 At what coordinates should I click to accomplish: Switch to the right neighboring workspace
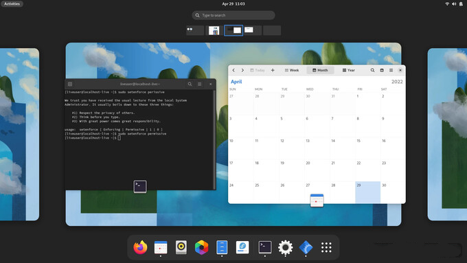tap(447, 135)
